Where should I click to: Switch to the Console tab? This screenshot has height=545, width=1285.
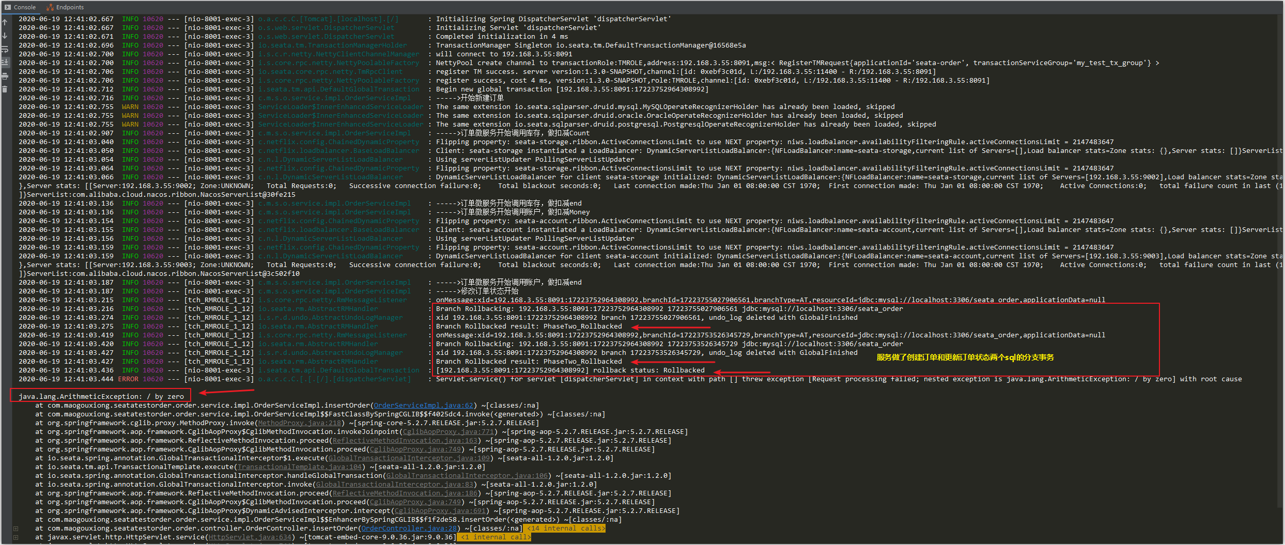point(21,7)
